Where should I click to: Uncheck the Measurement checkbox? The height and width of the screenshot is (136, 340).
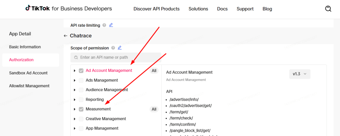[x=81, y=109]
